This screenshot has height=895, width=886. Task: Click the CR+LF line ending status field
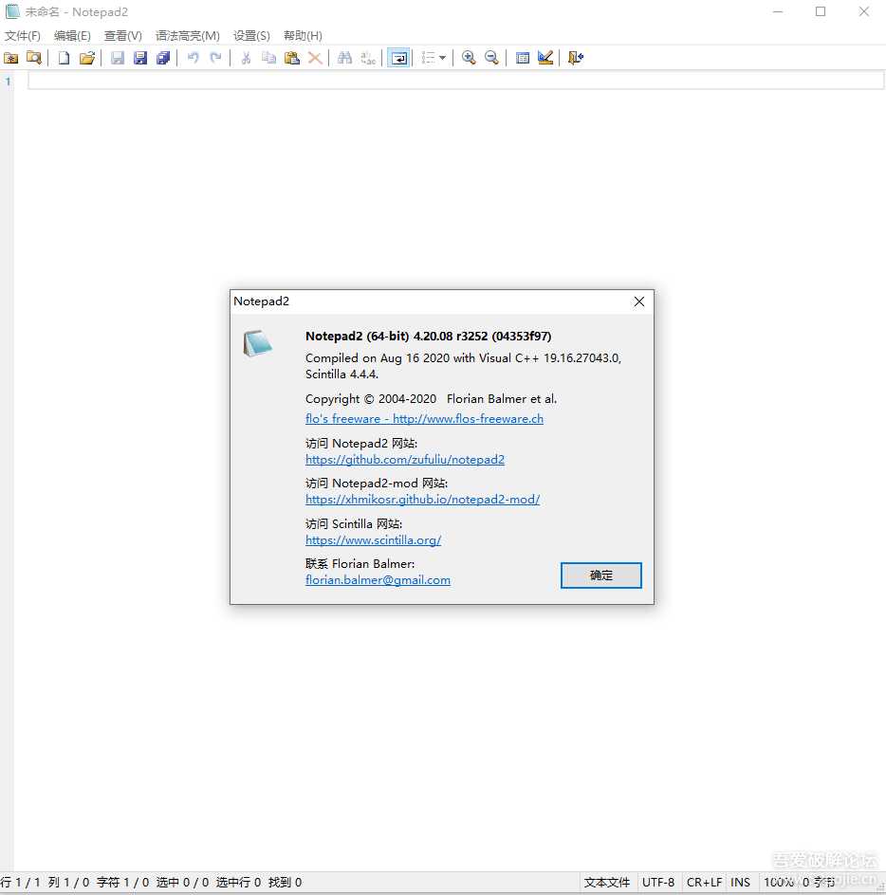click(x=705, y=882)
